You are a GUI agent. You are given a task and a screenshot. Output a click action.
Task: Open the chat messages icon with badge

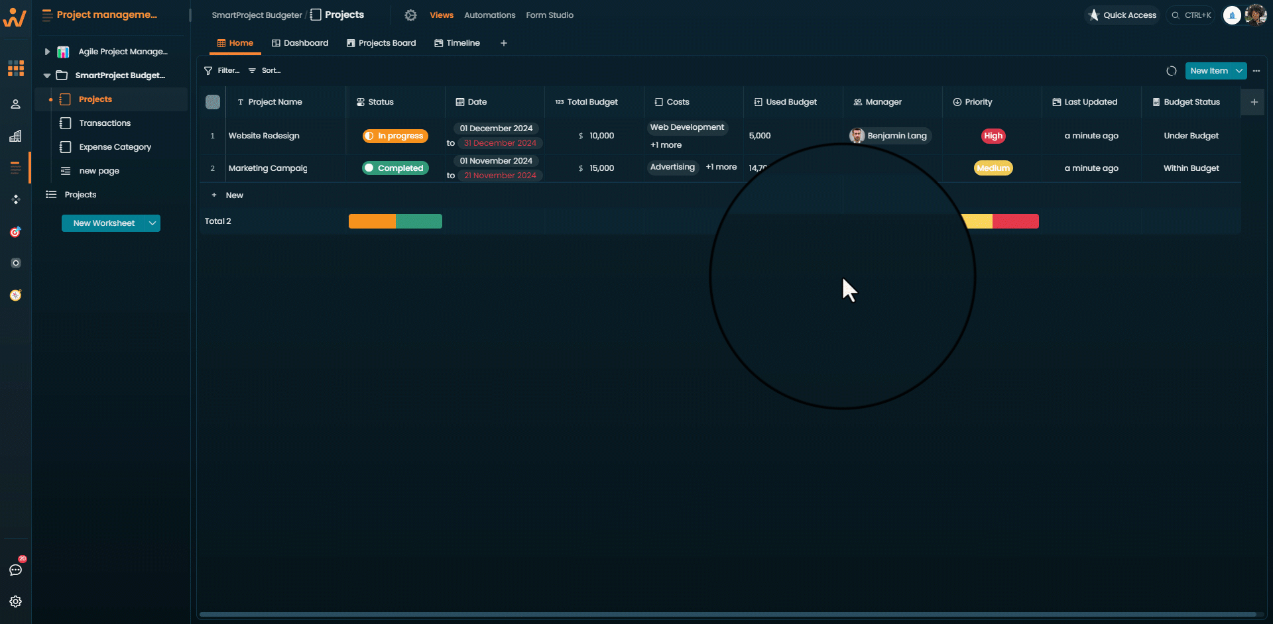click(16, 570)
